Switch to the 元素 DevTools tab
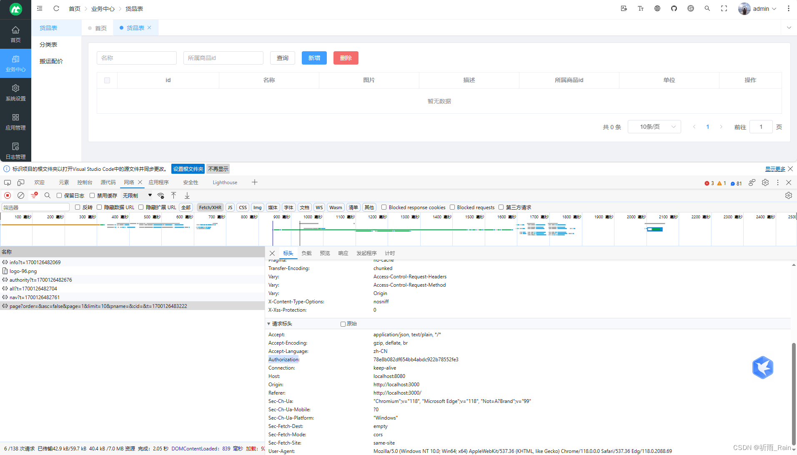The height and width of the screenshot is (455, 797). (64, 182)
